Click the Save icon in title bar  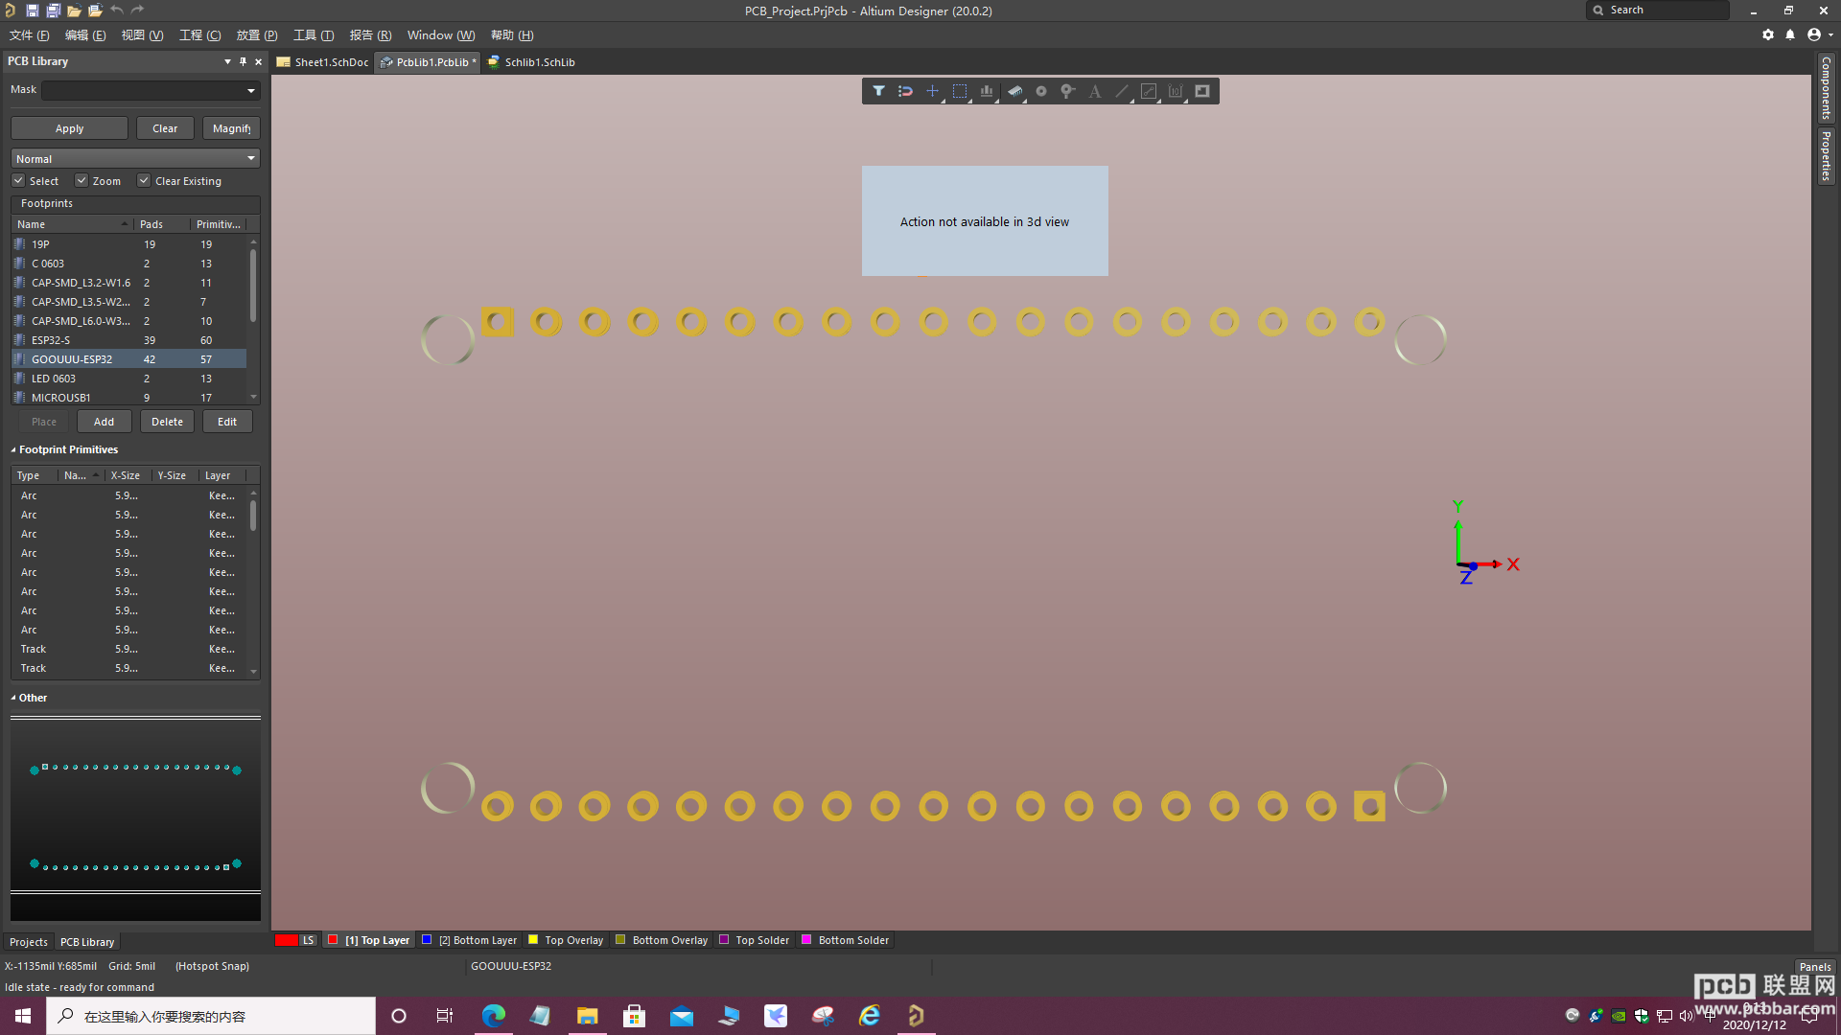tap(32, 11)
